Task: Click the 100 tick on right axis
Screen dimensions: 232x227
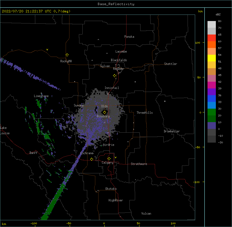Action: coord(198,43)
